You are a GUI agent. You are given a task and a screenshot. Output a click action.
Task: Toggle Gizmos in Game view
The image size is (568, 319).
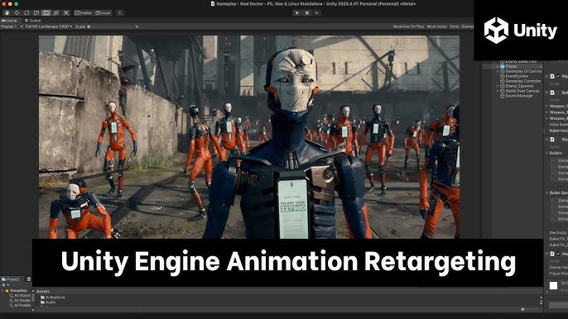click(467, 26)
